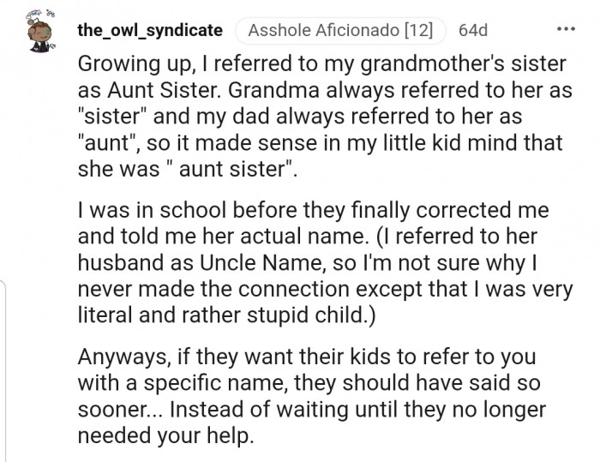600x462 pixels.
Task: Click the paragraph starting 'Anyways, if they want'
Action: (x=312, y=396)
